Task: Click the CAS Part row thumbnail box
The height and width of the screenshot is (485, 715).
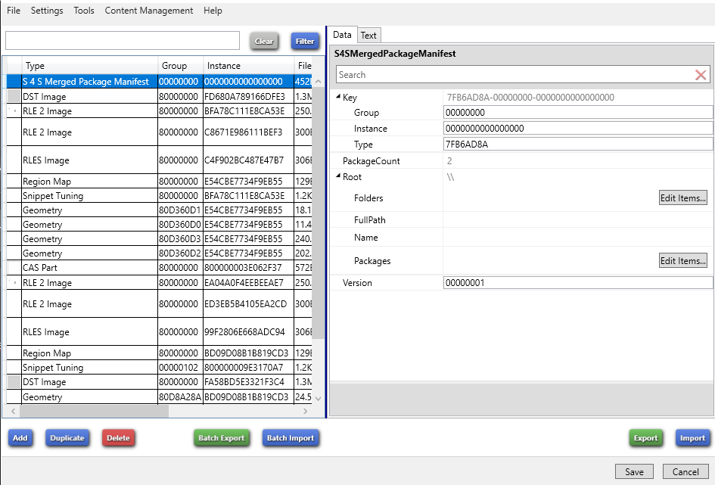Action: 14,267
